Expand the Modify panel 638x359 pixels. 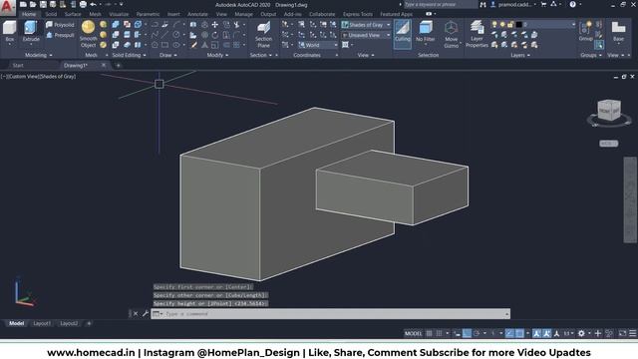coord(217,55)
